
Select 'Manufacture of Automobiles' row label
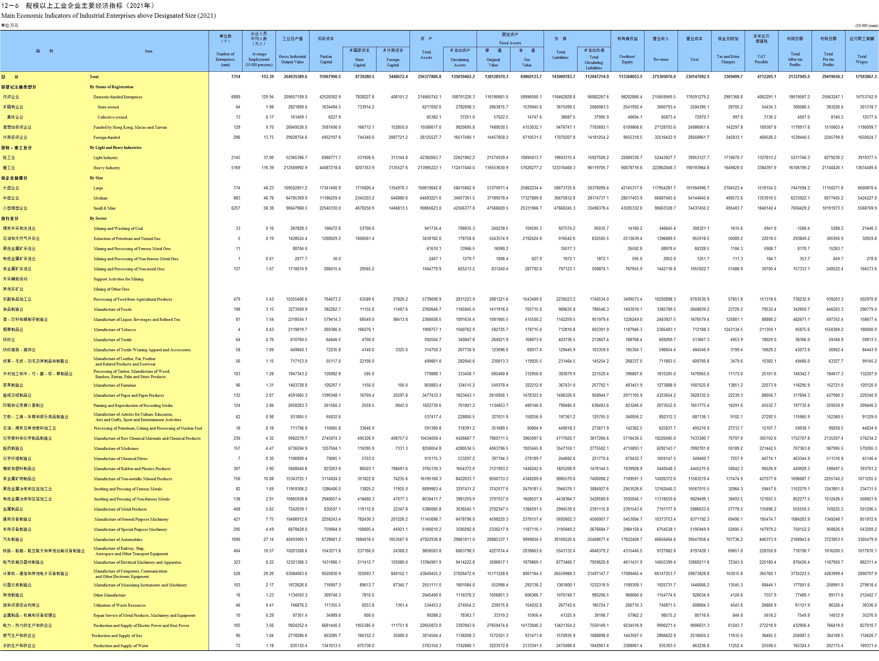tap(118, 540)
